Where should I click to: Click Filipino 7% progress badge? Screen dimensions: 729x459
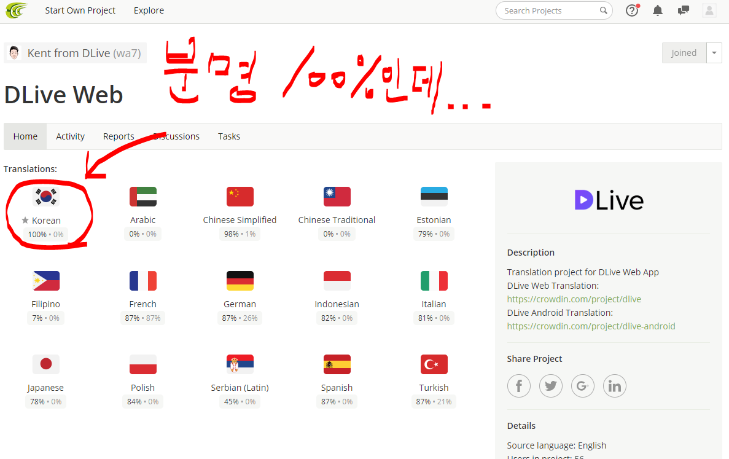(x=46, y=318)
